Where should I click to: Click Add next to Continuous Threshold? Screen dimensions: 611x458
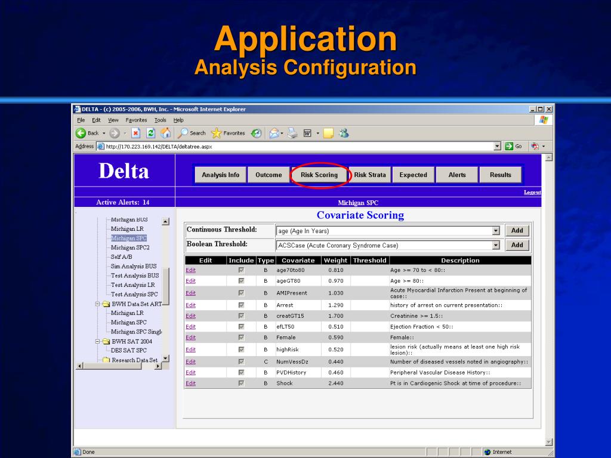point(517,230)
